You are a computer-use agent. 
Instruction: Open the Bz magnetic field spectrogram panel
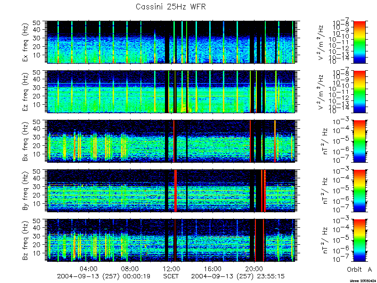click(x=171, y=241)
